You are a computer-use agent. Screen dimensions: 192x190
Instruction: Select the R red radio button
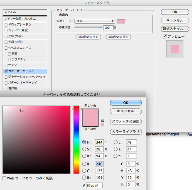(x=84, y=163)
